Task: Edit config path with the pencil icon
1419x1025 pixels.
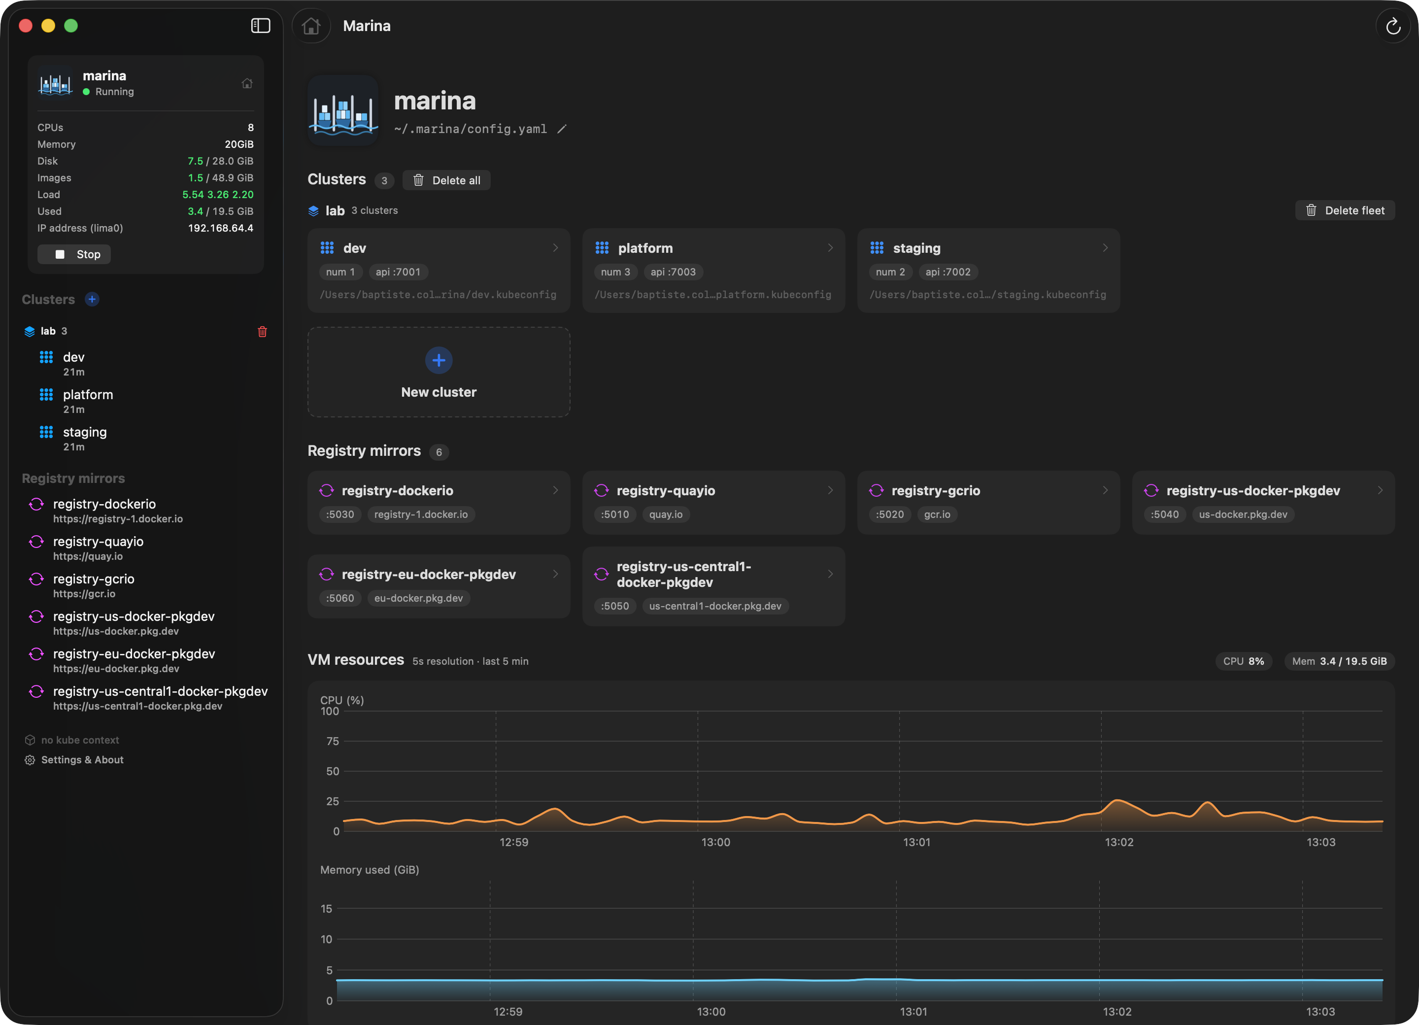Action: coord(562,129)
